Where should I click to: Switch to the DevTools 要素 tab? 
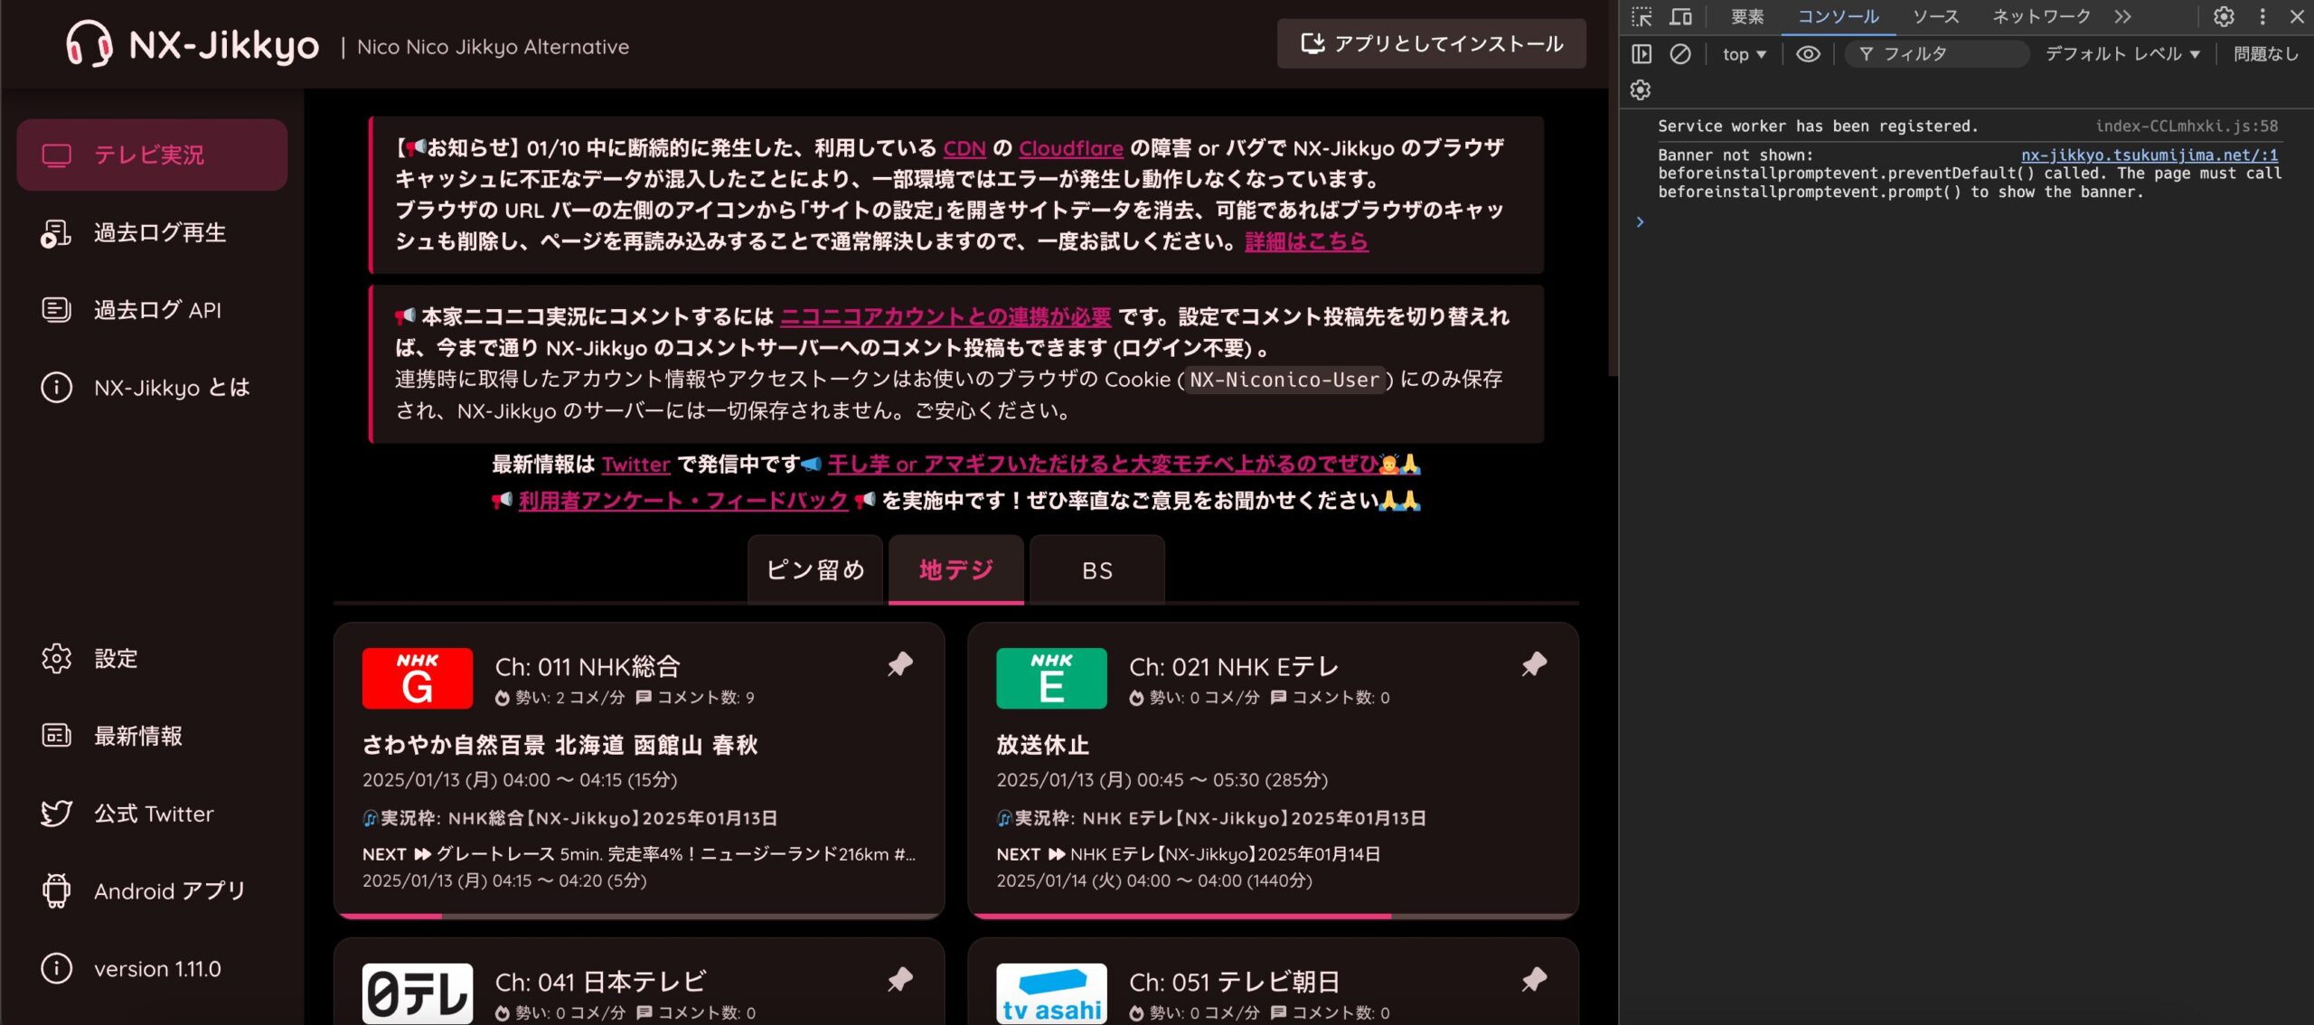[x=1747, y=16]
